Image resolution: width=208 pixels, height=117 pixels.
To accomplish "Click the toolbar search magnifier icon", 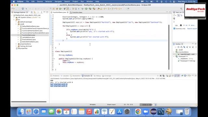I will point(181,9).
